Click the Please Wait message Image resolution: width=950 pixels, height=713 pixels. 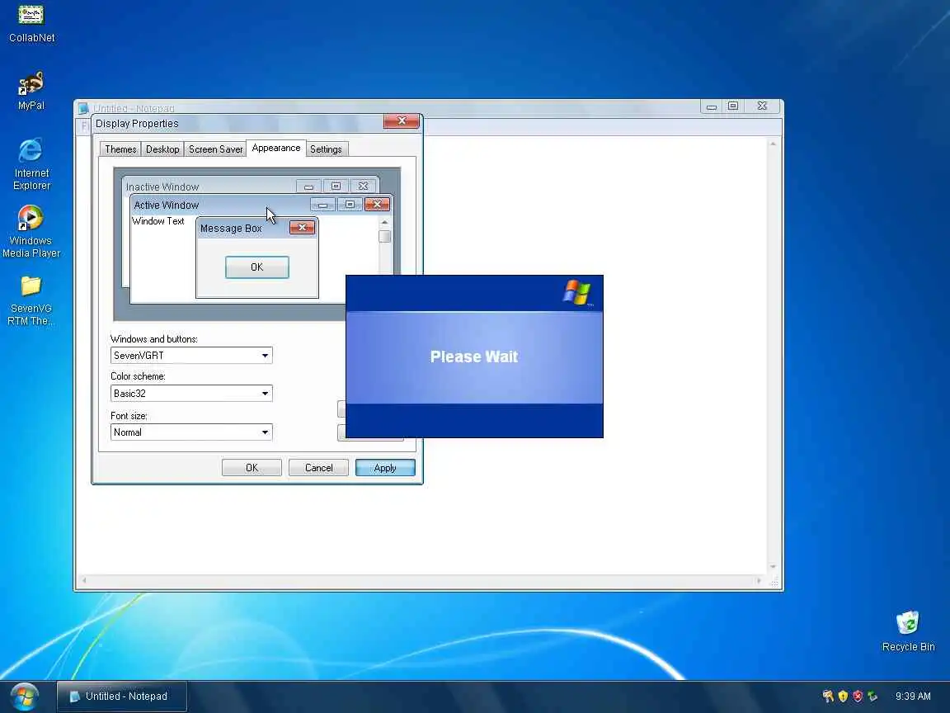click(474, 356)
